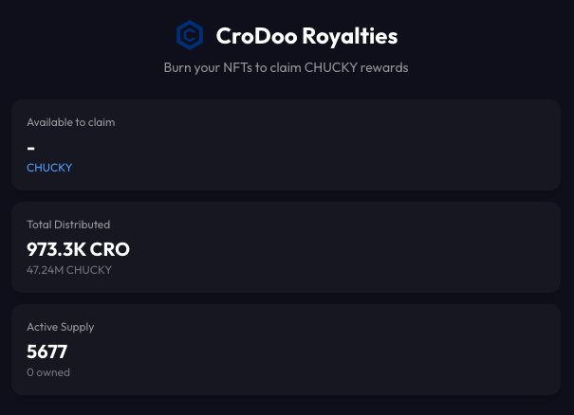Open the blue CHUCKY token link
The width and height of the screenshot is (574, 415).
(49, 168)
